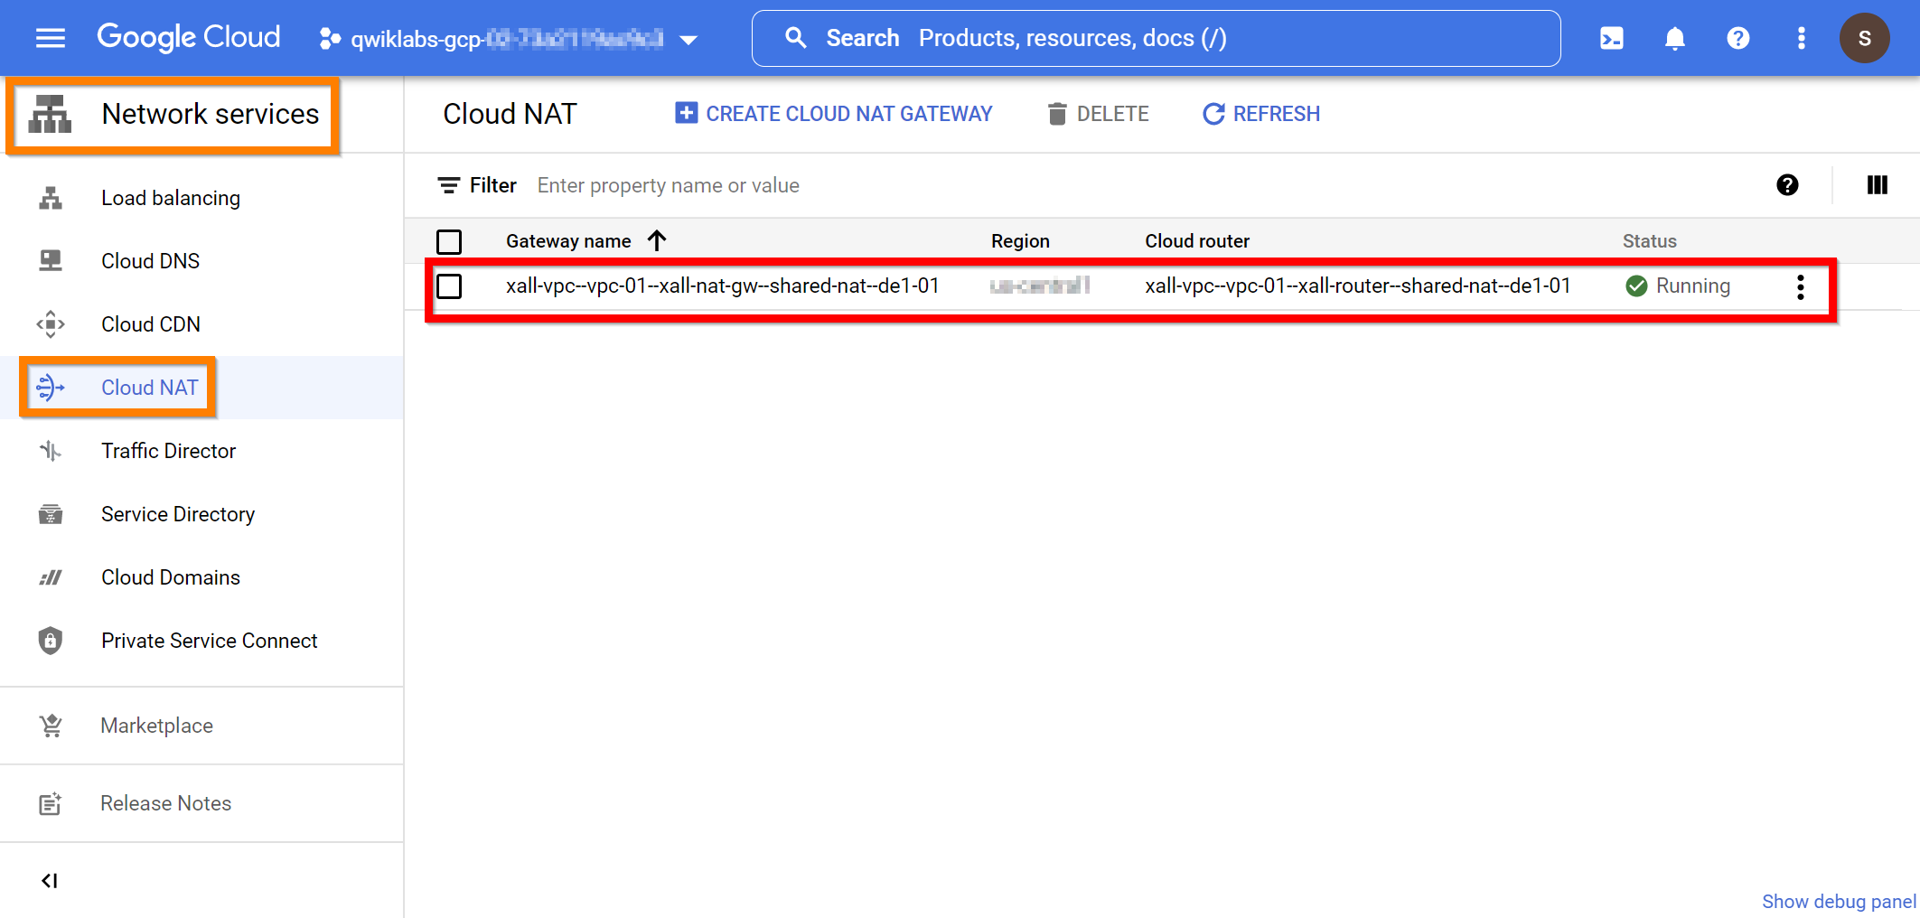Open Service Directory in sidebar

(178, 514)
